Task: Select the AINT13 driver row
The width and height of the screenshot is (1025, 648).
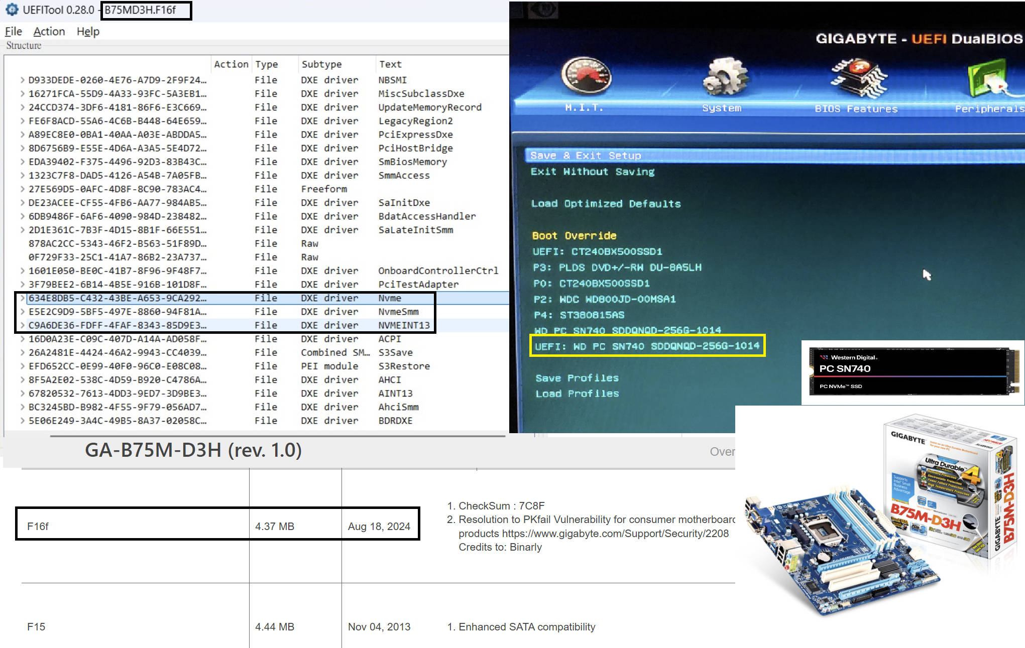Action: (x=257, y=393)
